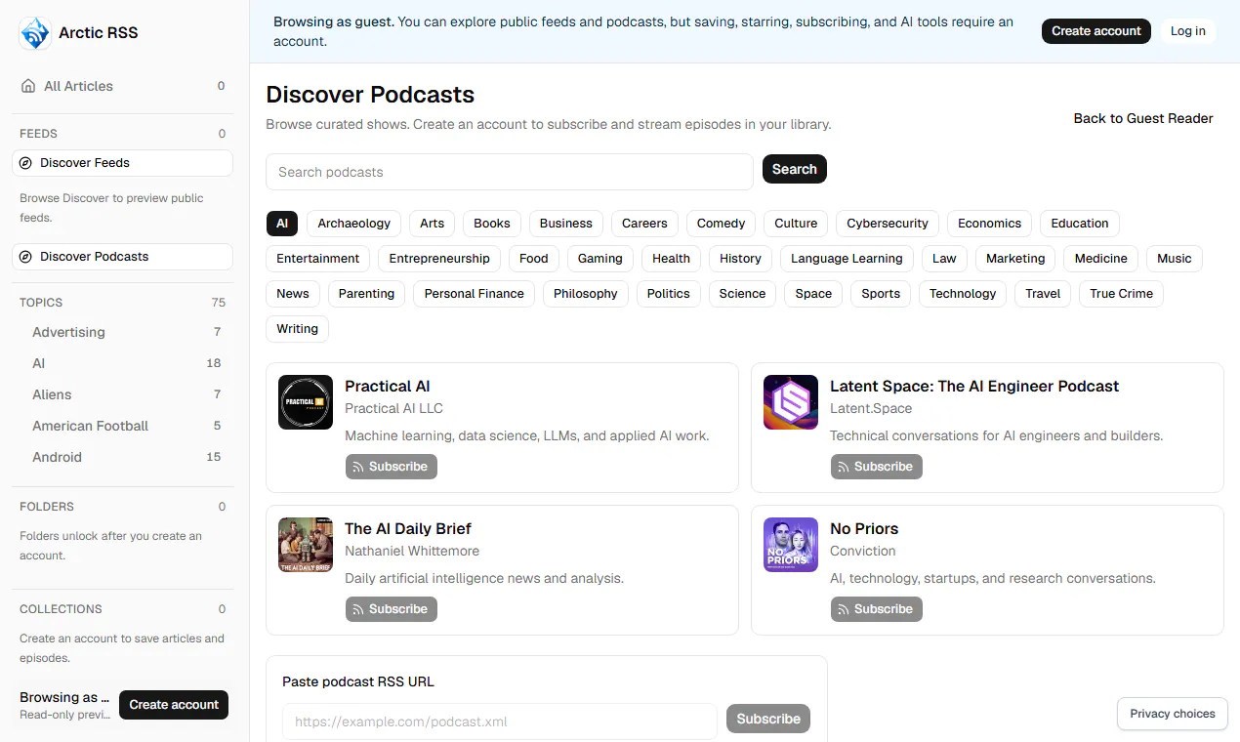This screenshot has width=1240, height=742.
Task: Select the Health category chip
Action: pos(671,259)
